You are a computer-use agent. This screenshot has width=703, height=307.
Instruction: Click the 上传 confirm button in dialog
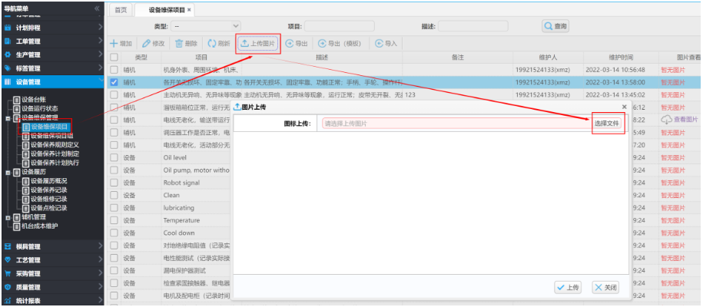[568, 288]
